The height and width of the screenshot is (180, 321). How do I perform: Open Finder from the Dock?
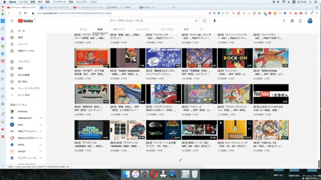(126, 174)
